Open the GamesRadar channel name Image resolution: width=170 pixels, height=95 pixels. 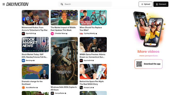pyautogui.click(x=59, y=93)
